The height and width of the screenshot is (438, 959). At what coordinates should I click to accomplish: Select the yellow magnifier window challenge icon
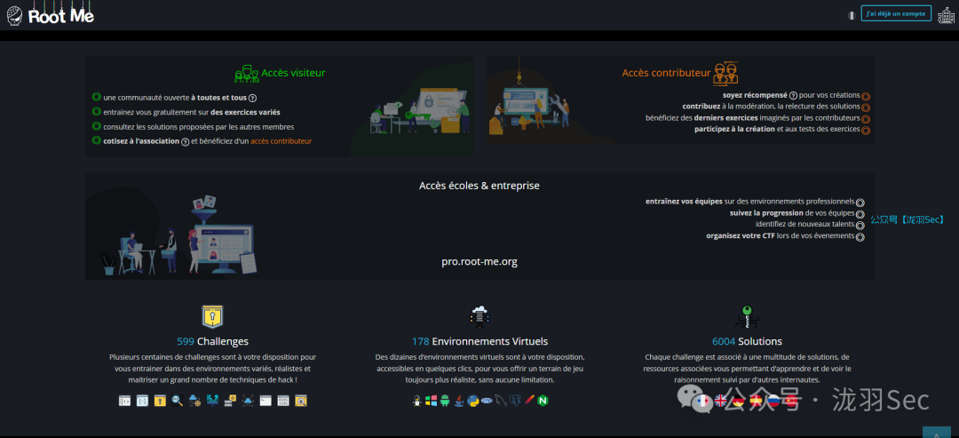click(x=301, y=401)
